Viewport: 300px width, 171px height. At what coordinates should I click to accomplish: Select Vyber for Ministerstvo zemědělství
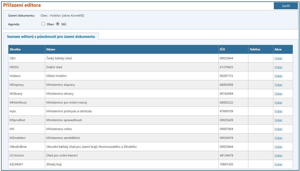coord(278,138)
